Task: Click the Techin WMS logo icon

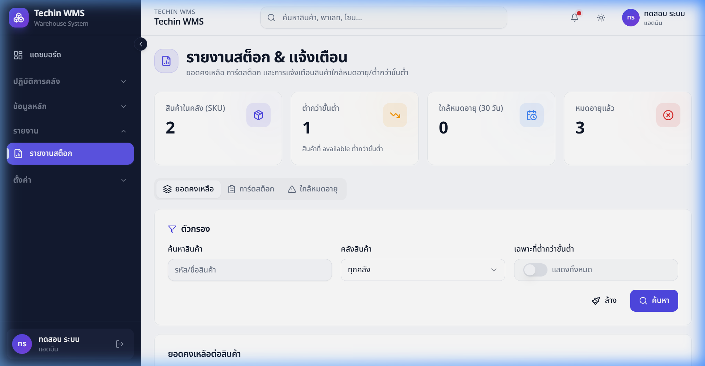Action: pos(19,18)
